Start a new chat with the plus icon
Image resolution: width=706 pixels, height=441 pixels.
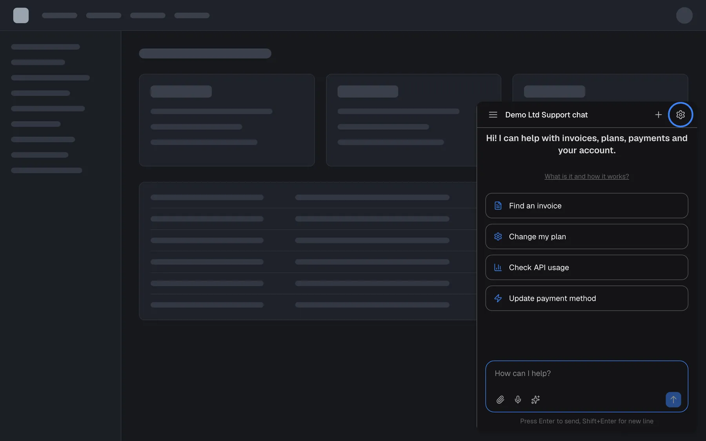tap(658, 114)
